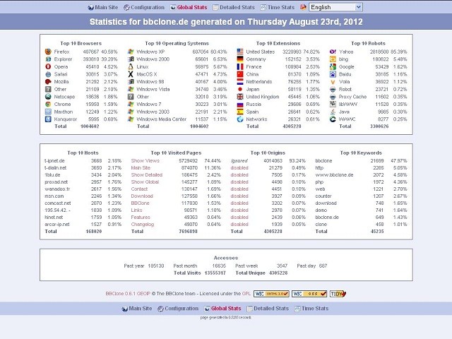Image resolution: width=452 pixels, height=339 pixels.
Task: Click the Windows 7 icon
Action: (131, 104)
